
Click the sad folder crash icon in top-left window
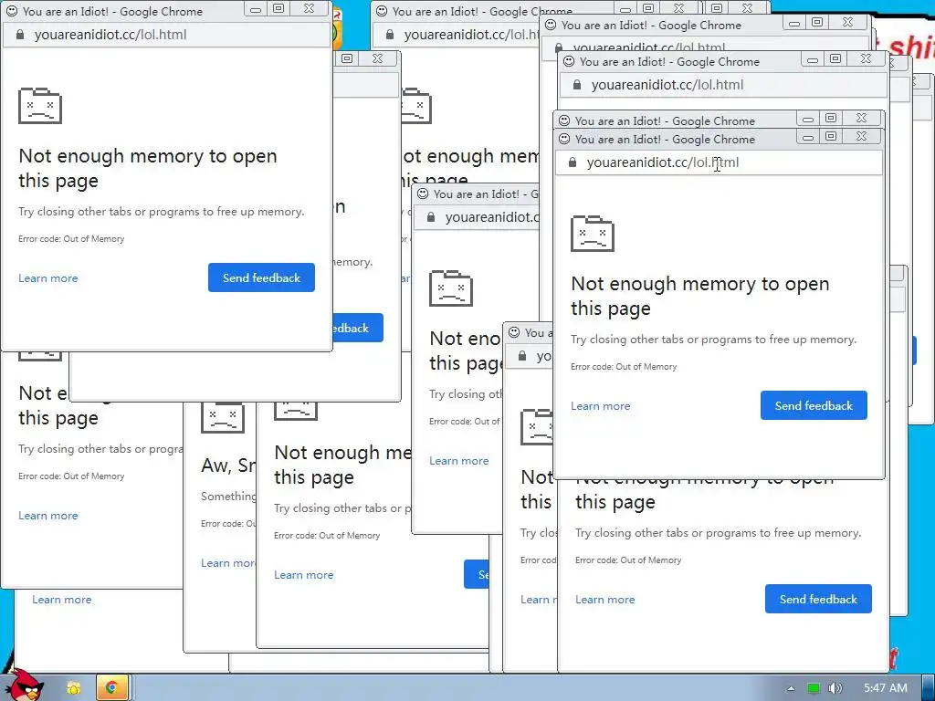(40, 106)
